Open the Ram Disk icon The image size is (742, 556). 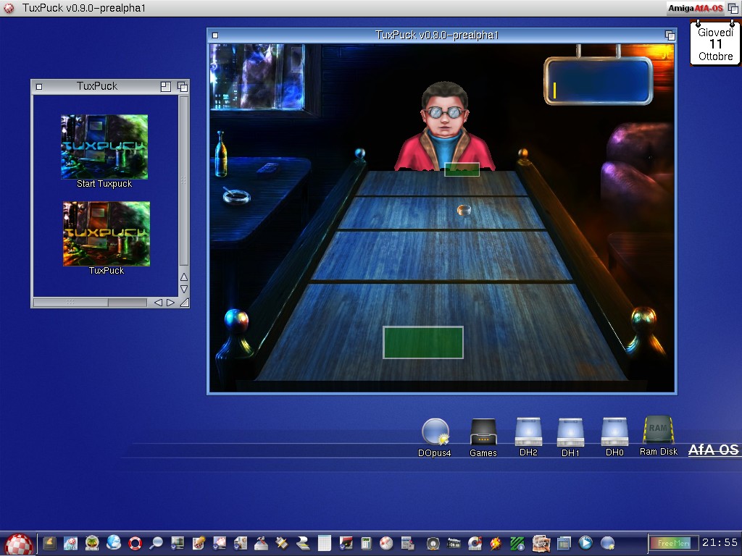(x=658, y=431)
